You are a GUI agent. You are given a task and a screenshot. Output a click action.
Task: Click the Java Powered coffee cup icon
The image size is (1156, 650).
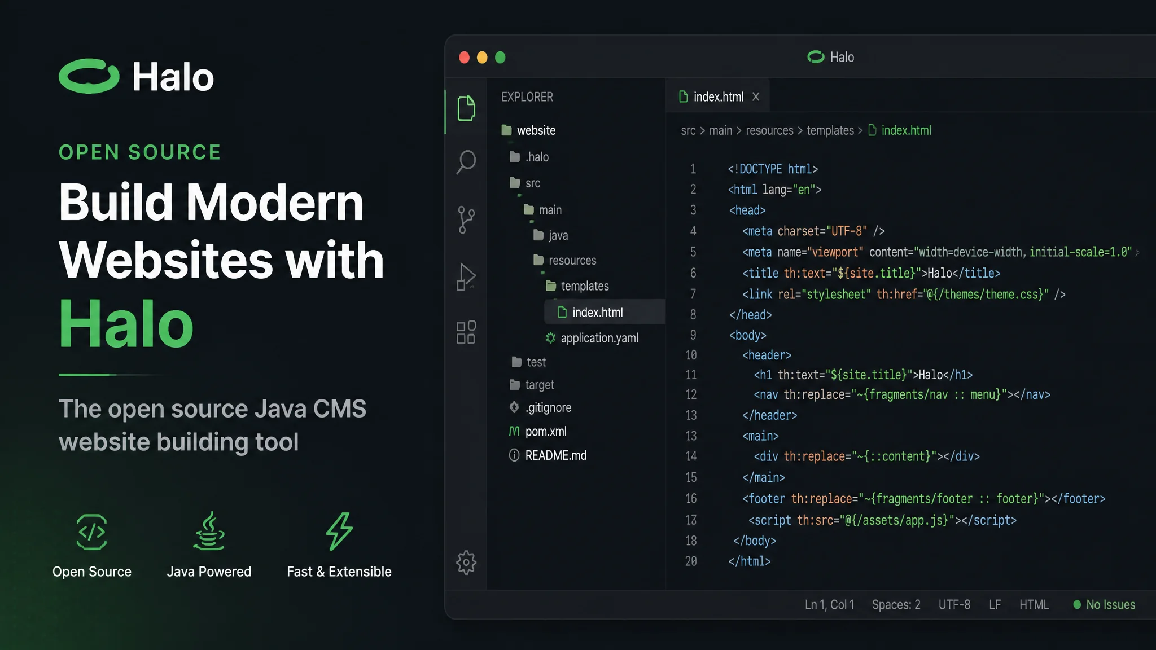209,530
